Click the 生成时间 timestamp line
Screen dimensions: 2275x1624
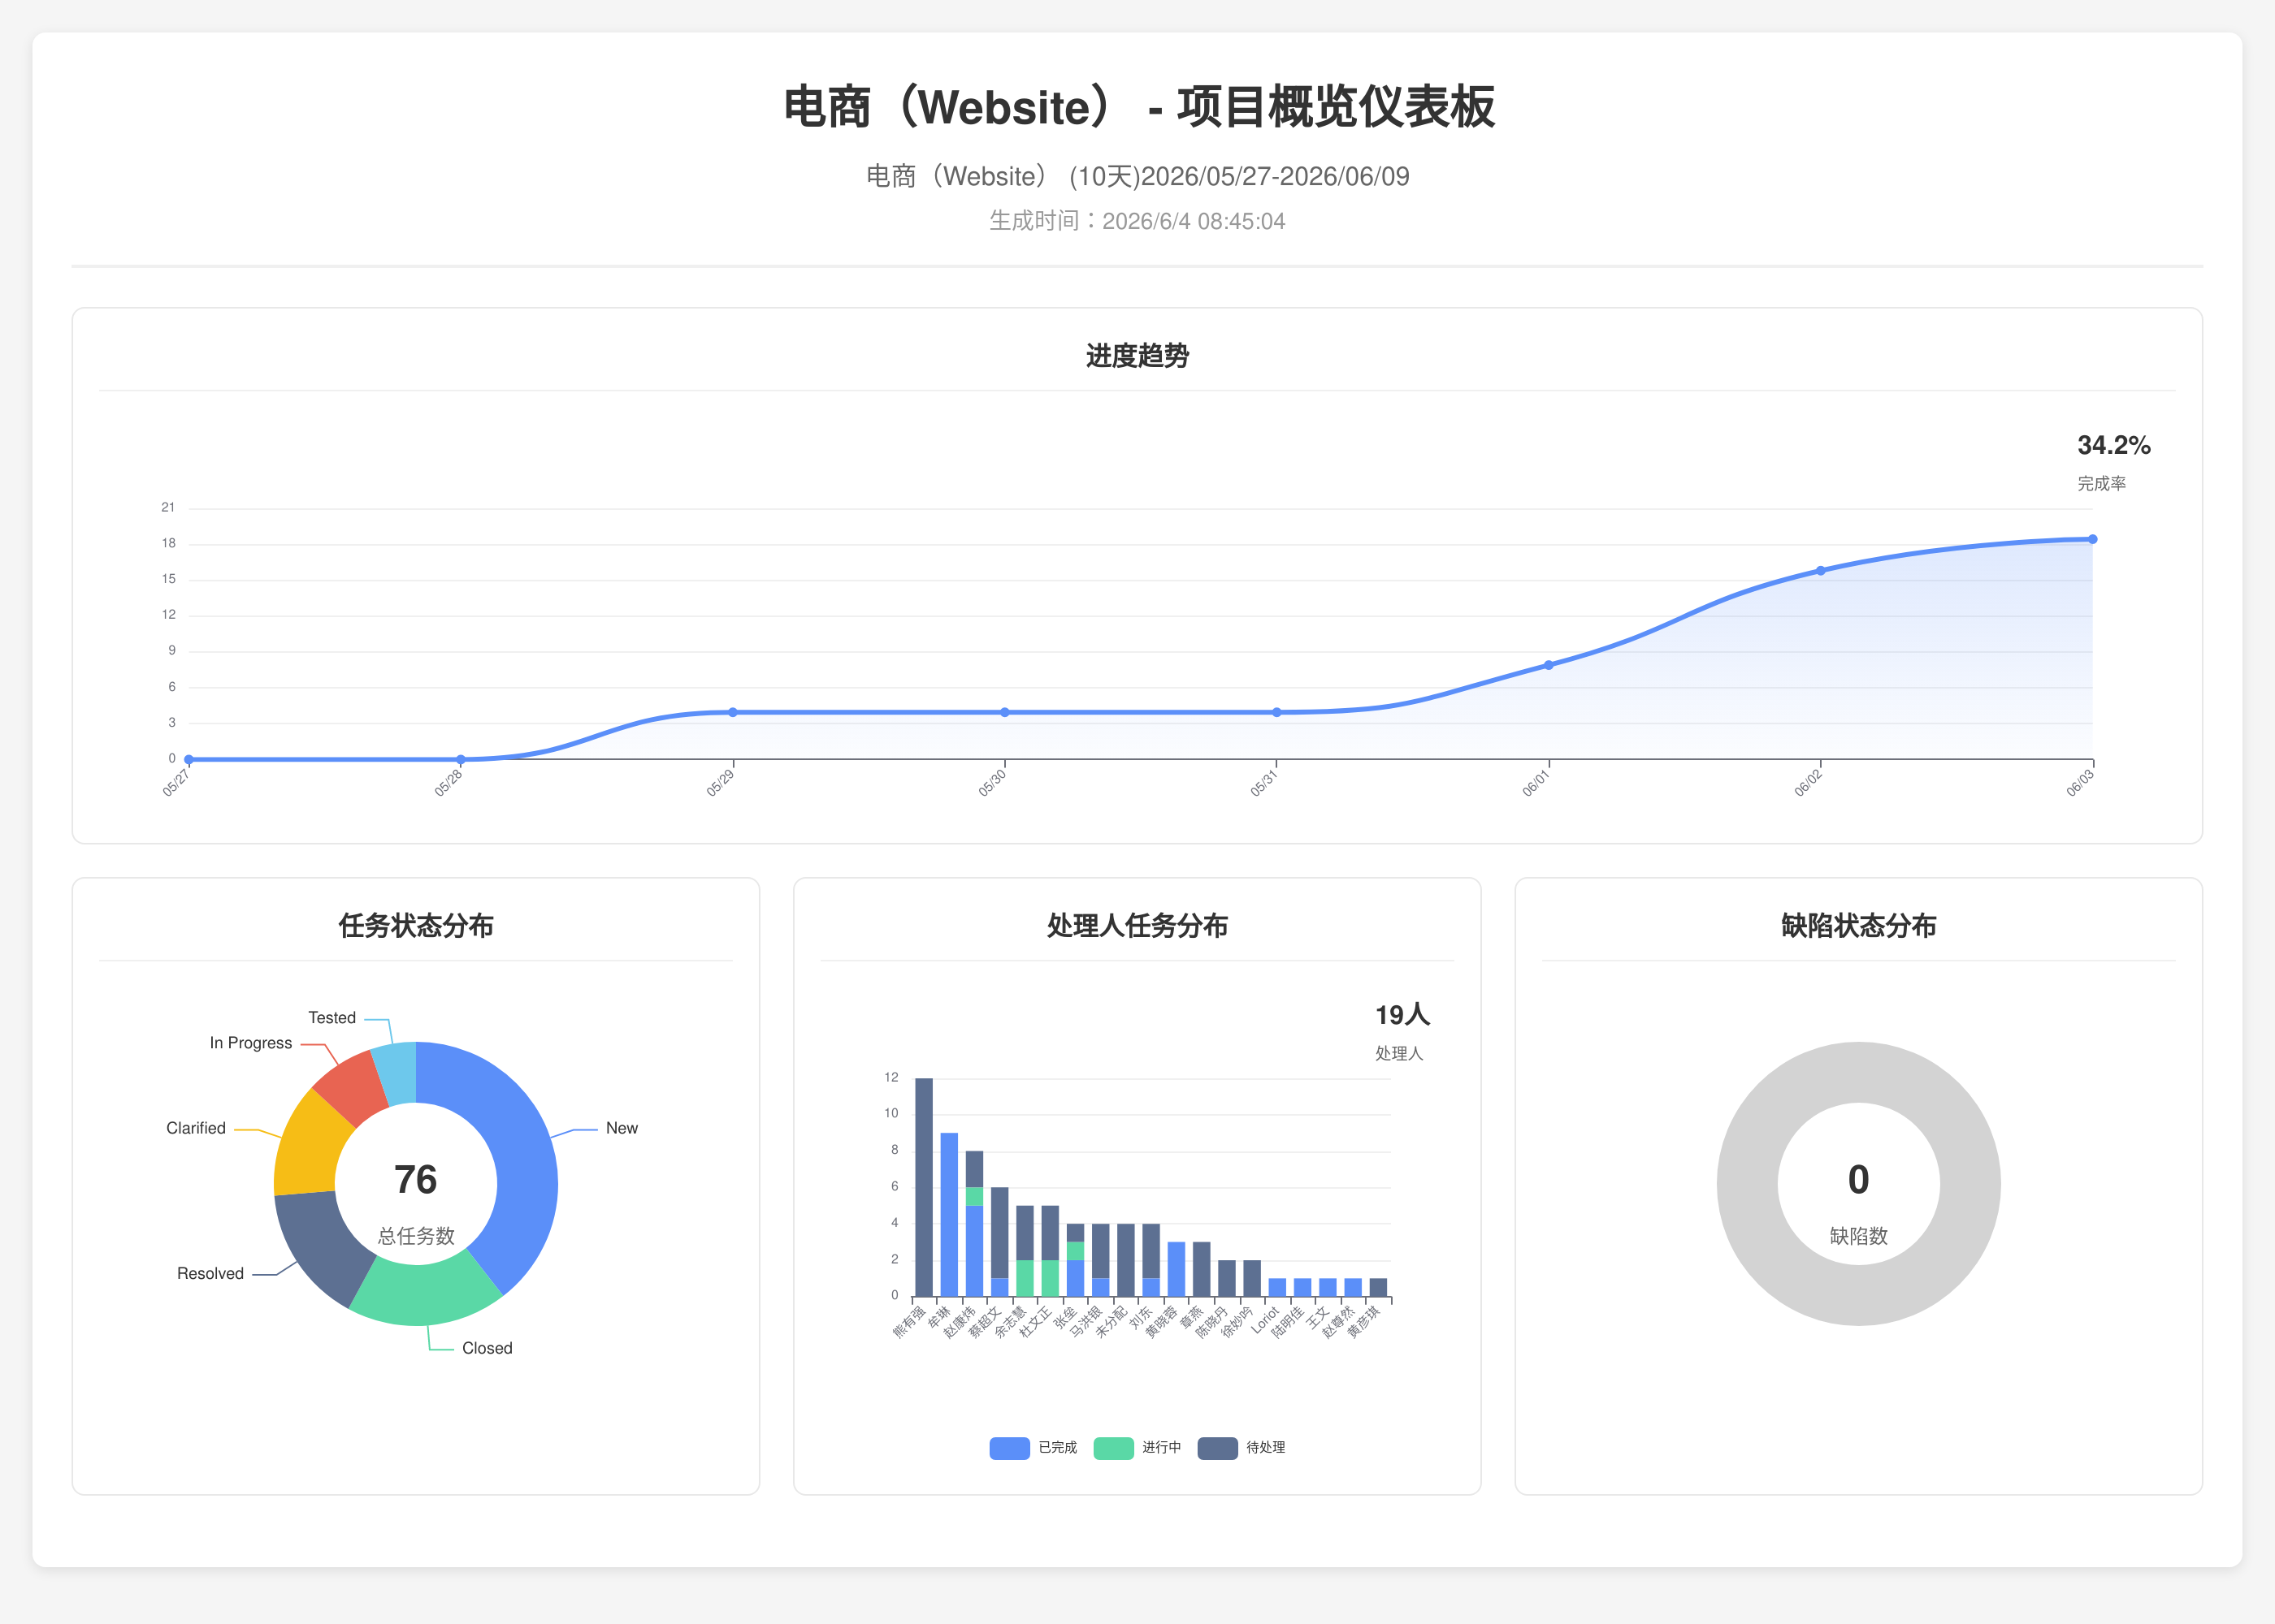pos(1137,221)
